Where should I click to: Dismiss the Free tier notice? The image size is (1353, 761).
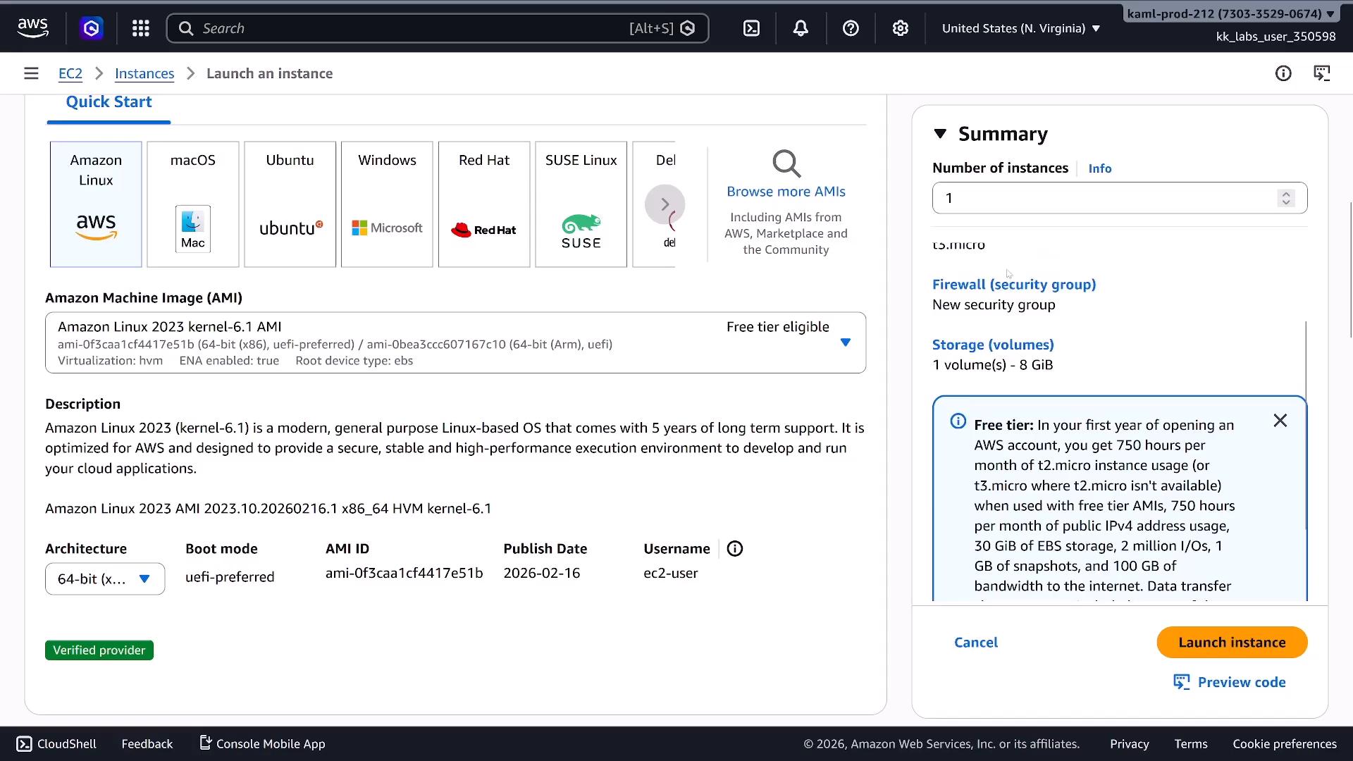point(1280,421)
